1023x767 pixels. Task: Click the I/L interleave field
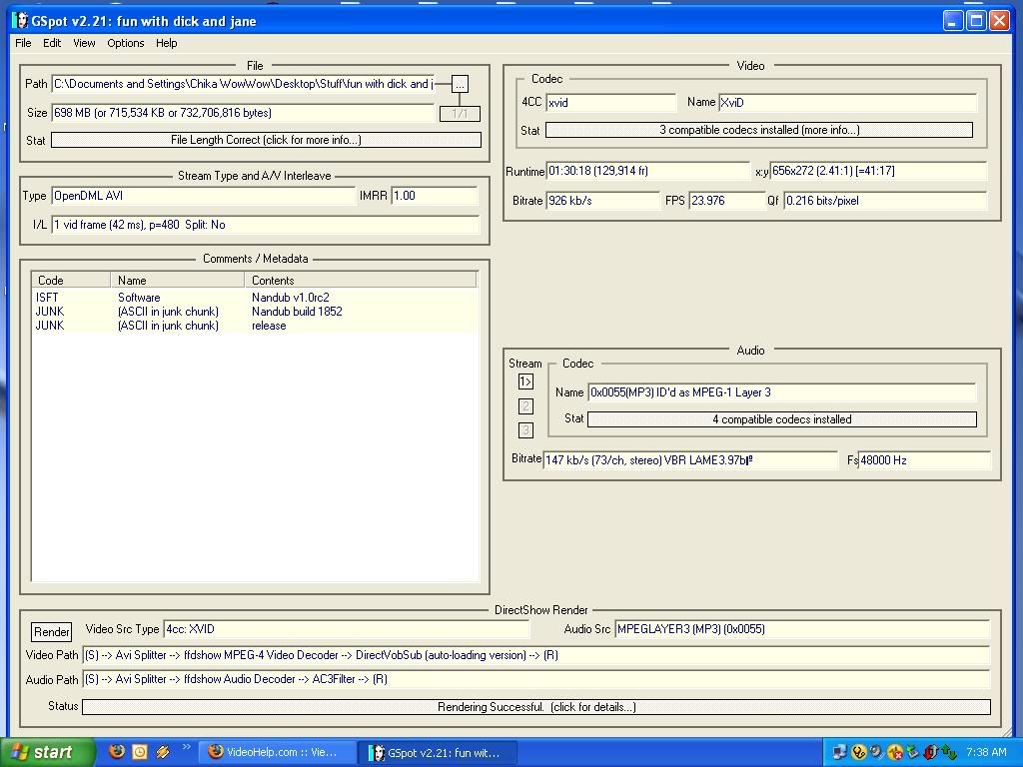pyautogui.click(x=265, y=225)
